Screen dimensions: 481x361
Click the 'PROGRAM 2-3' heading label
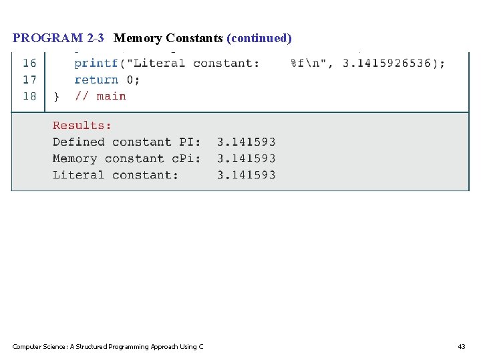[58, 38]
